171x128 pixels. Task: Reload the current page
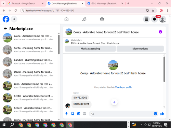tap(16, 11)
